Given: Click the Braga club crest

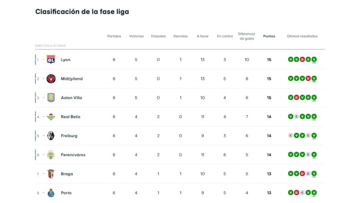Looking at the screenshot, I should click(51, 174).
